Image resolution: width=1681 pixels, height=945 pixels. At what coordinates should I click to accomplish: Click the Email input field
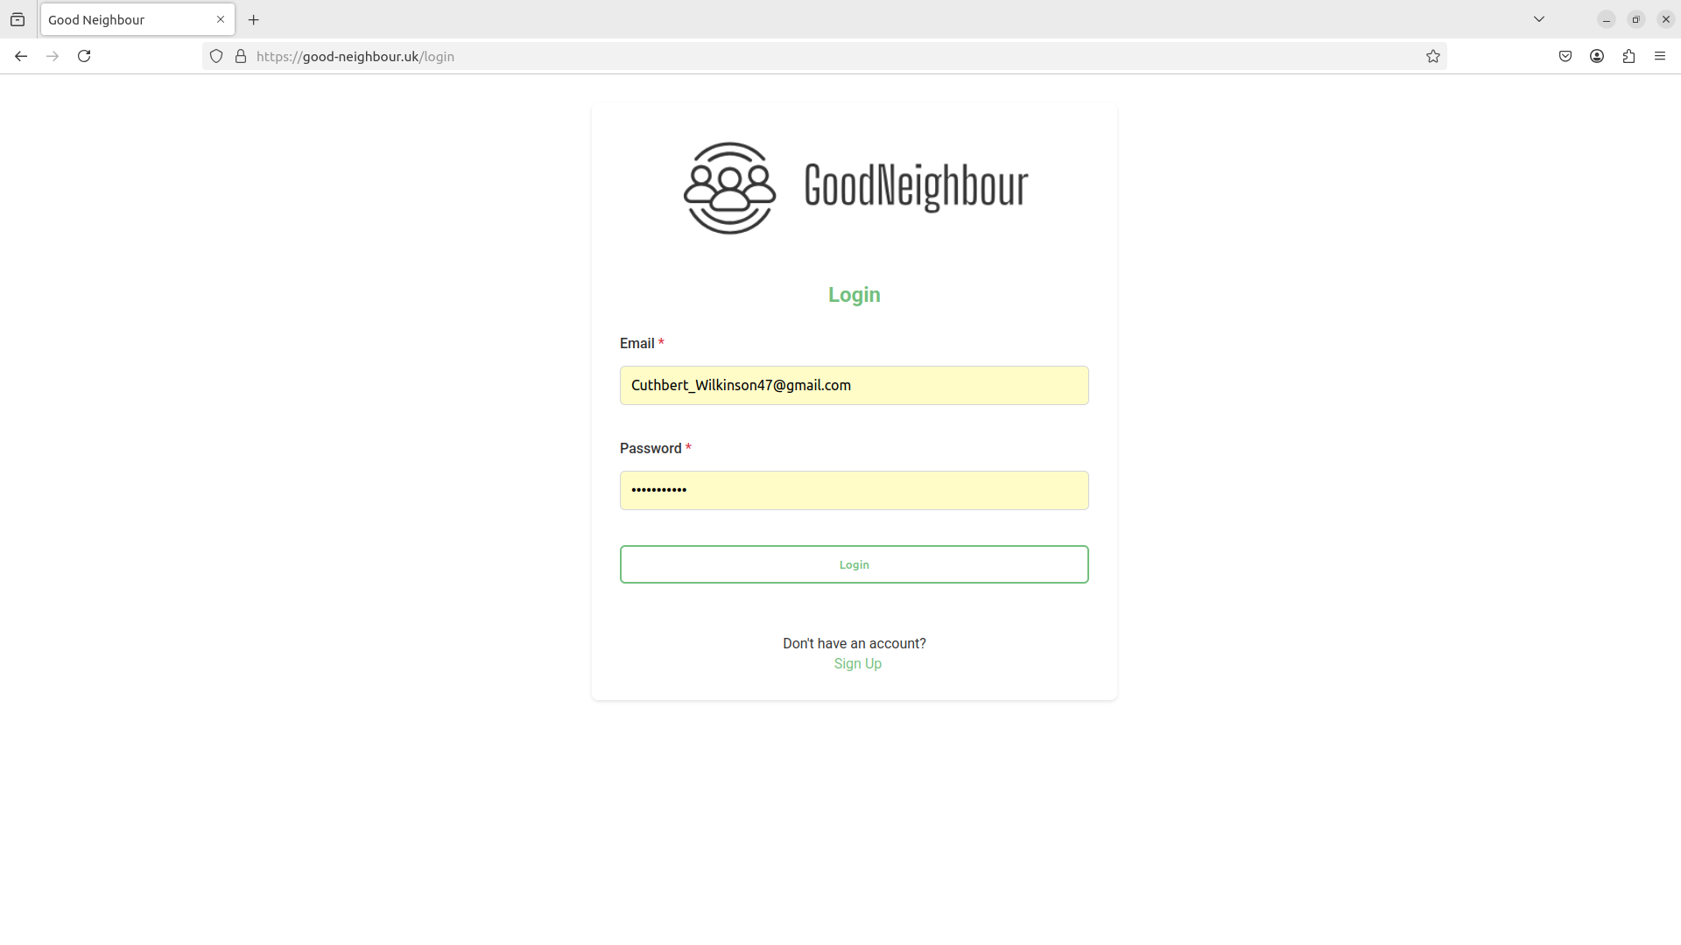pyautogui.click(x=855, y=385)
